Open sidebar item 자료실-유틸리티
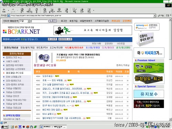172x129 pixels. pos(13,88)
